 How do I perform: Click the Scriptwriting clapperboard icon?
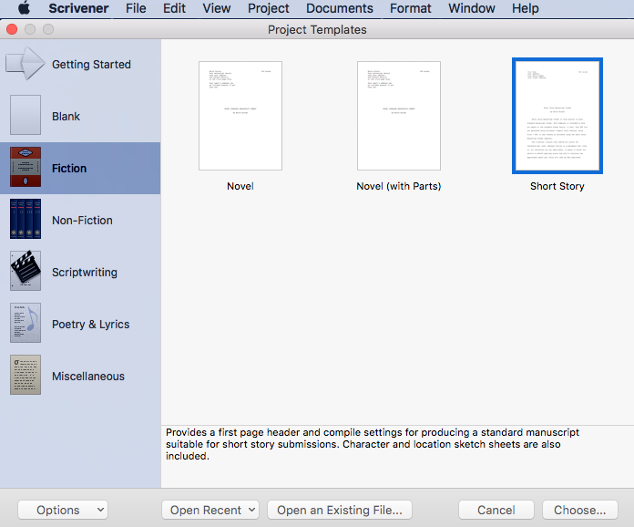click(26, 271)
